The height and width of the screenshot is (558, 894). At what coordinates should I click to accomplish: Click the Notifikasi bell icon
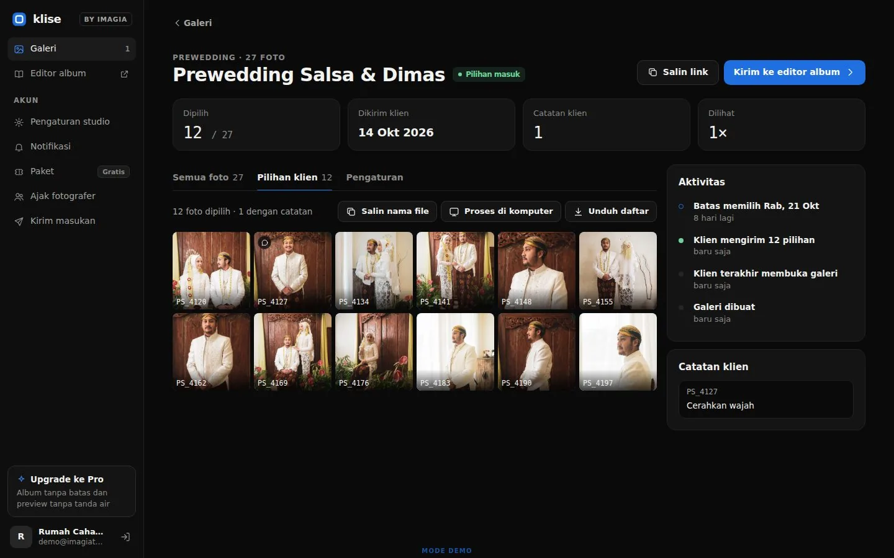[19, 147]
